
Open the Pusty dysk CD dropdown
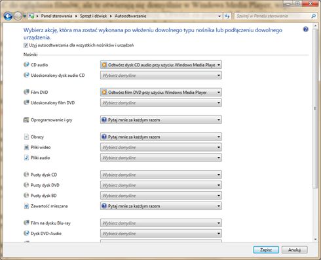click(161, 175)
